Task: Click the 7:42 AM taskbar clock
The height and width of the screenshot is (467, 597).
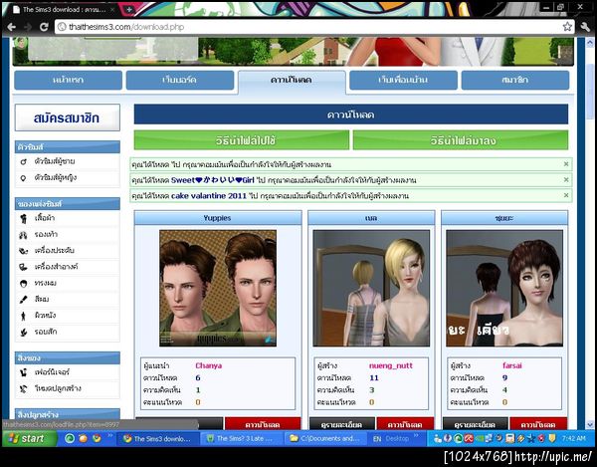Action: [x=573, y=439]
